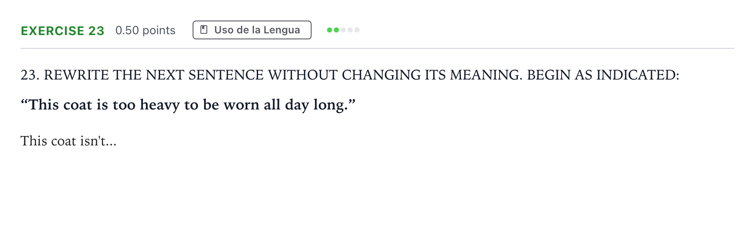Open the Uso de la Lengua category tag
This screenshot has width=755, height=231.
coord(252,30)
